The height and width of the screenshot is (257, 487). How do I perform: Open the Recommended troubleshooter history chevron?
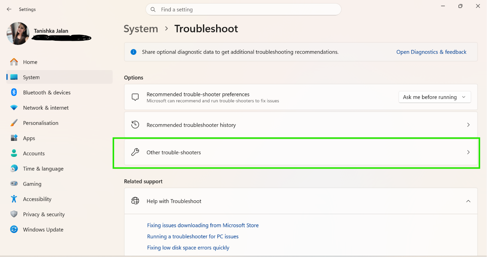tap(468, 125)
